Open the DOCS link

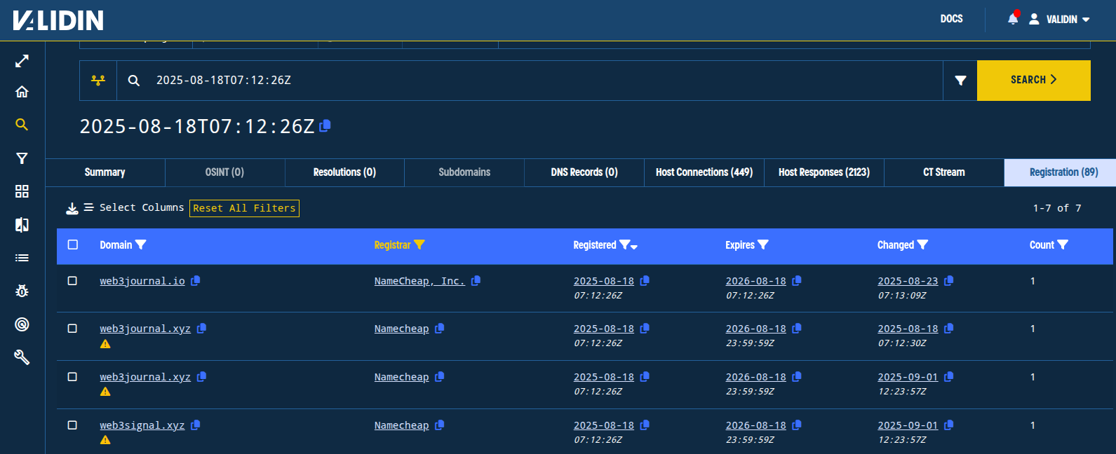click(x=951, y=19)
